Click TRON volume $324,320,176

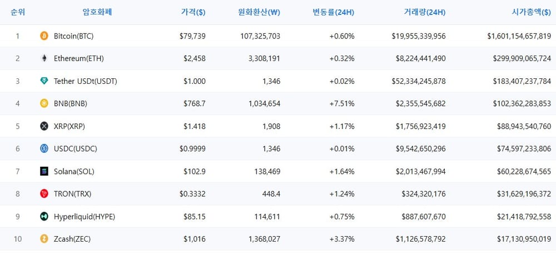424,194
